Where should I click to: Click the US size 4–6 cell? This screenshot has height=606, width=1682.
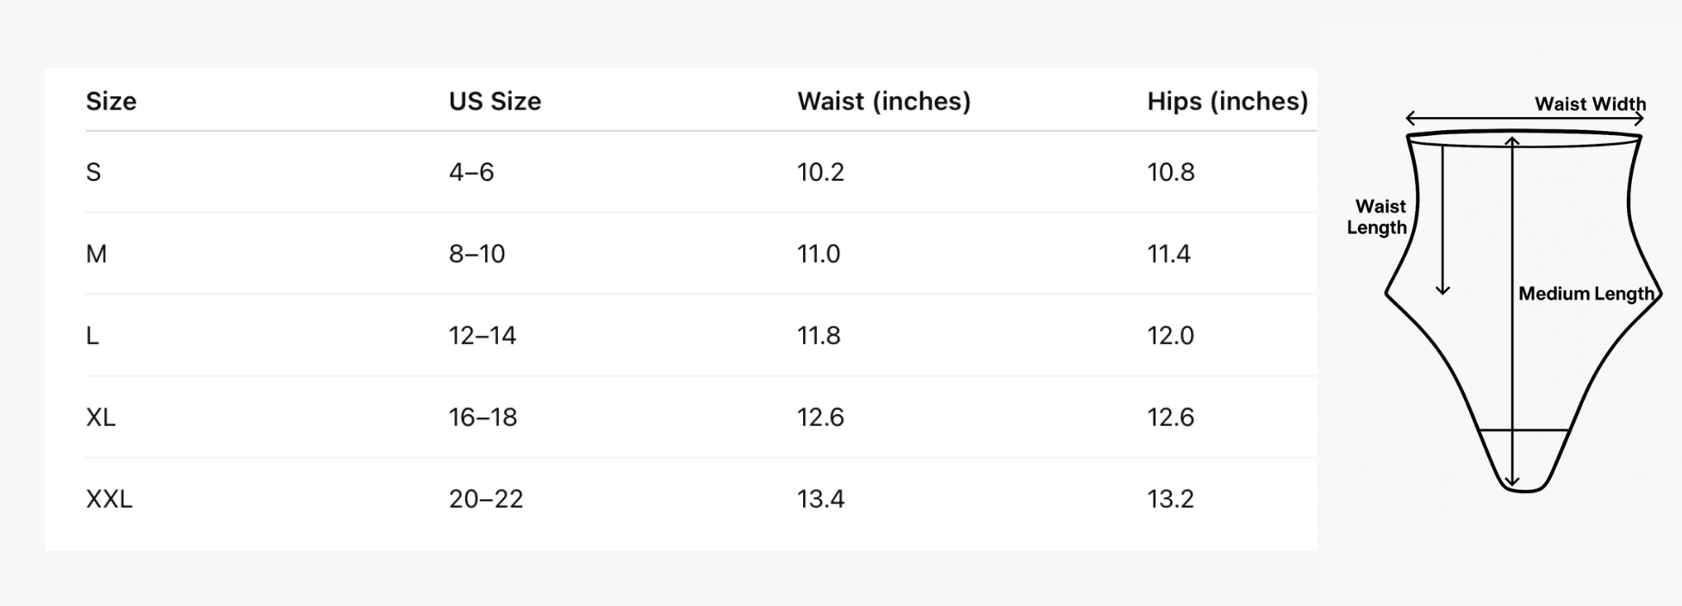click(x=470, y=172)
